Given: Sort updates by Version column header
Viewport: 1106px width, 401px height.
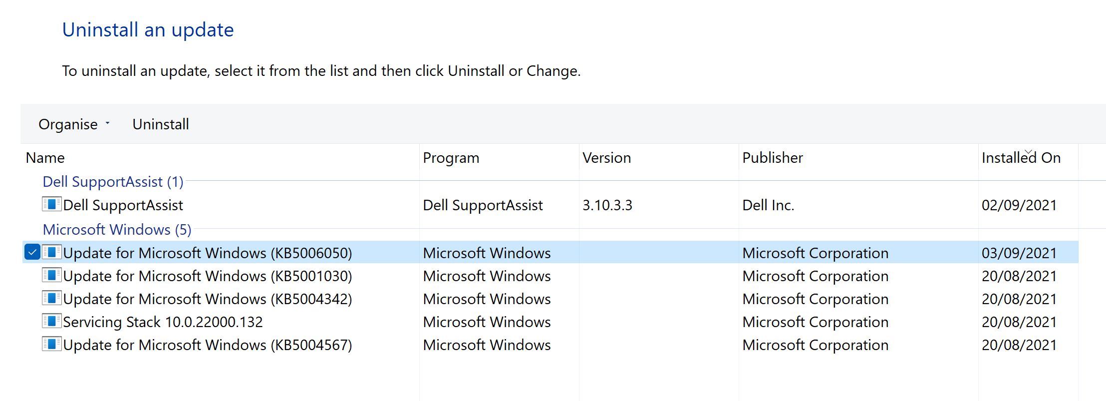Looking at the screenshot, I should tap(606, 158).
